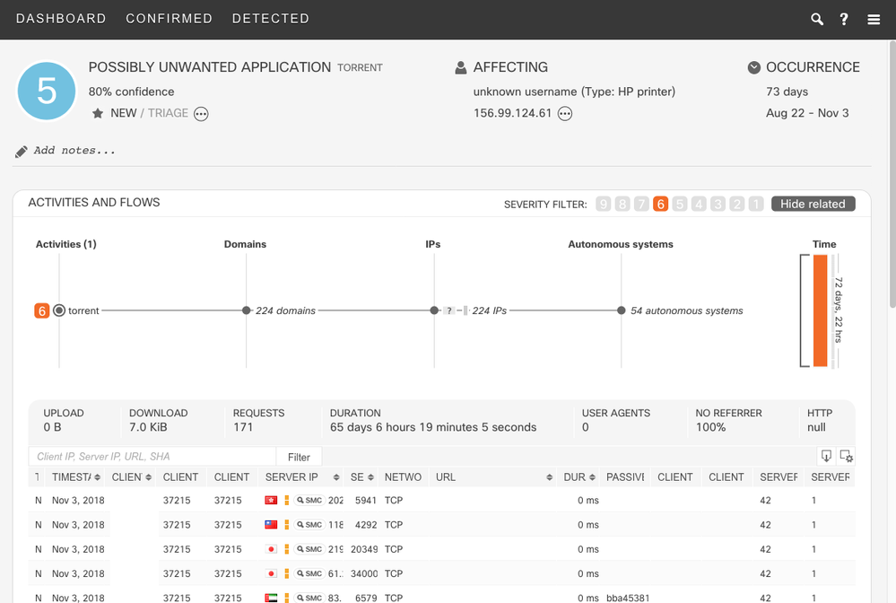Click the Affecting user silhouette icon
The width and height of the screenshot is (896, 603).
pyautogui.click(x=461, y=68)
